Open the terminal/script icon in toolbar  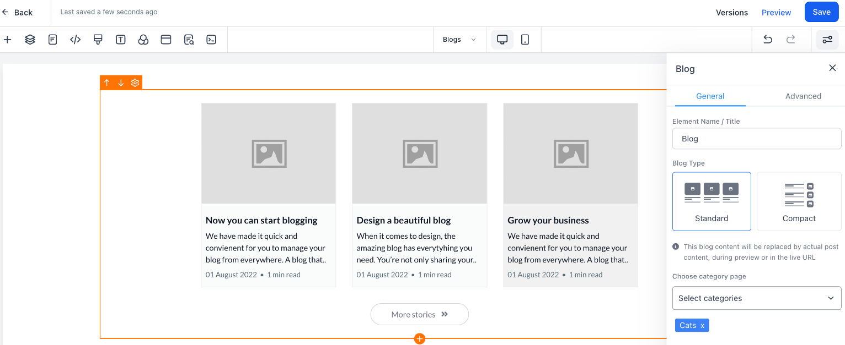[211, 39]
